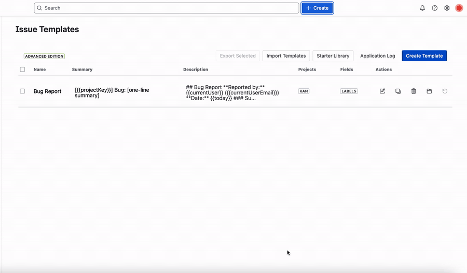Screen dimensions: 467x273
Task: Open the Starter Library
Action: point(333,56)
